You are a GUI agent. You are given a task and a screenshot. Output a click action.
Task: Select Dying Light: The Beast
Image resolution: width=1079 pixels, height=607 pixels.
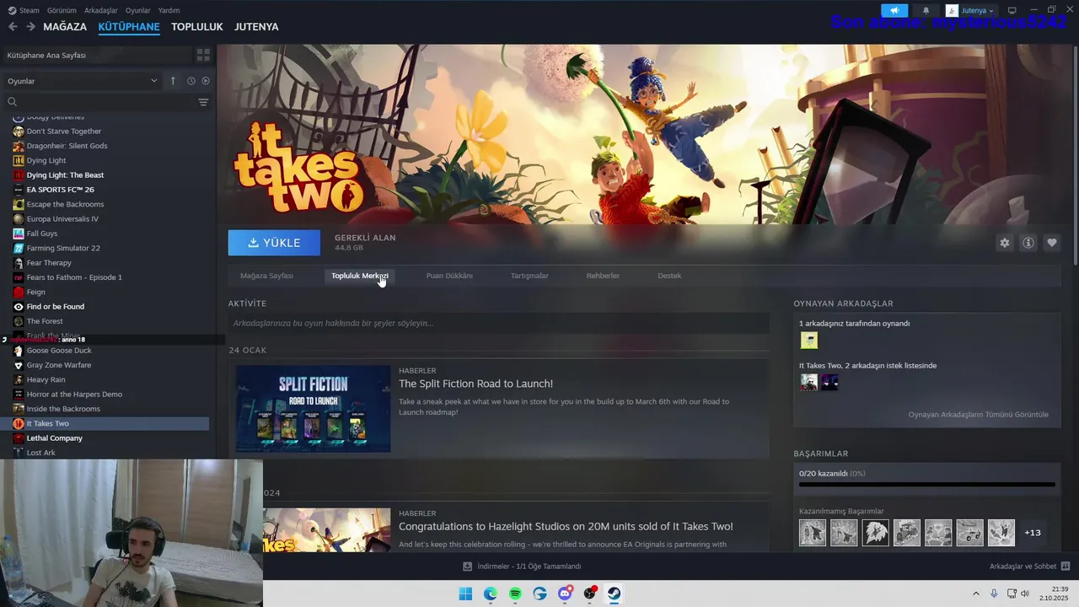[65, 175]
